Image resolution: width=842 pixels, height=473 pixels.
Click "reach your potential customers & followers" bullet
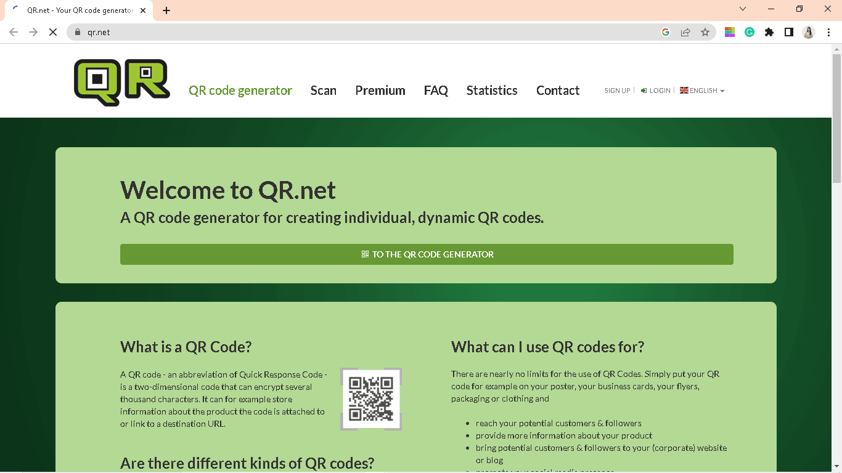tap(558, 423)
